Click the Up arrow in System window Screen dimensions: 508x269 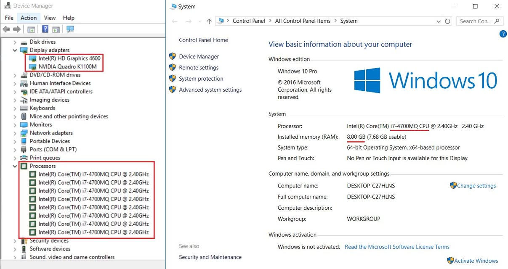click(x=210, y=21)
